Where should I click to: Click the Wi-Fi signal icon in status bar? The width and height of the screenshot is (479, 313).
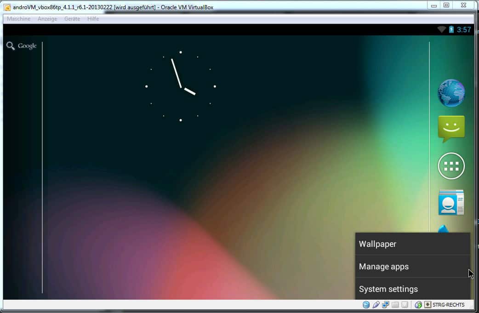tap(441, 29)
